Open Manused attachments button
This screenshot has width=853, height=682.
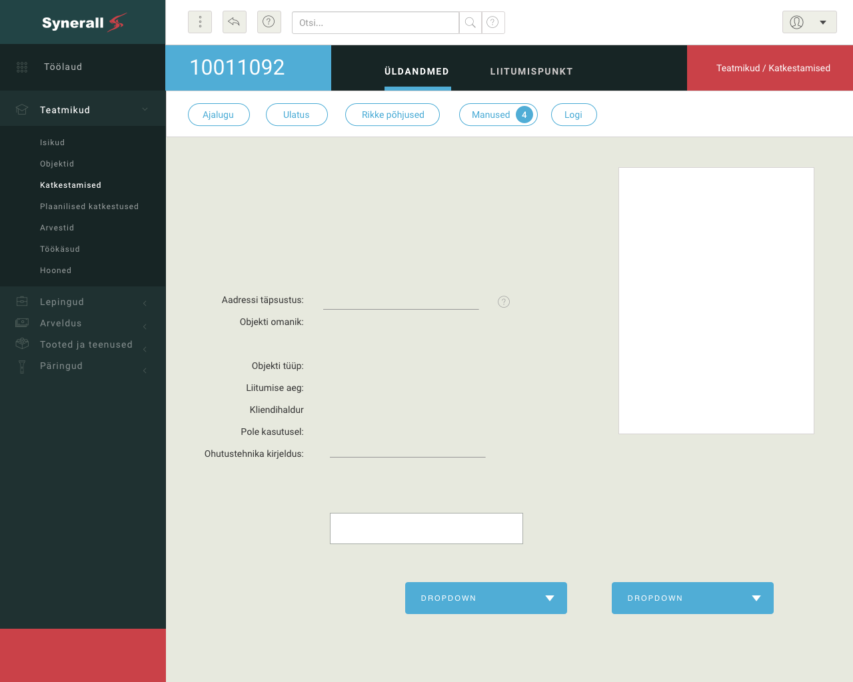tap(498, 115)
